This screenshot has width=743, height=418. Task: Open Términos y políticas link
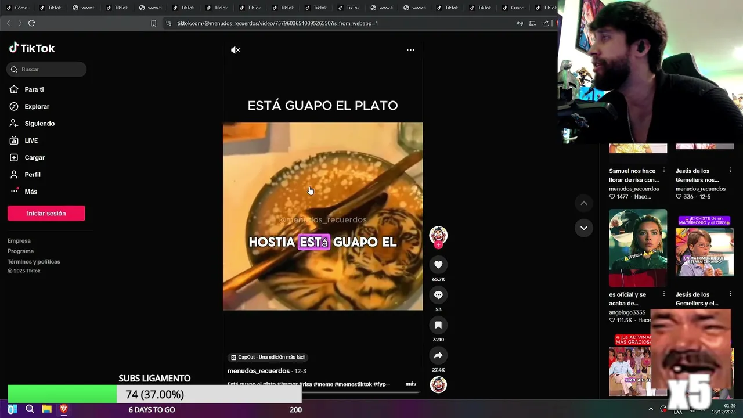tap(34, 262)
